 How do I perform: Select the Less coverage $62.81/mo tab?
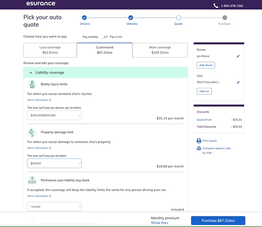(x=50, y=50)
